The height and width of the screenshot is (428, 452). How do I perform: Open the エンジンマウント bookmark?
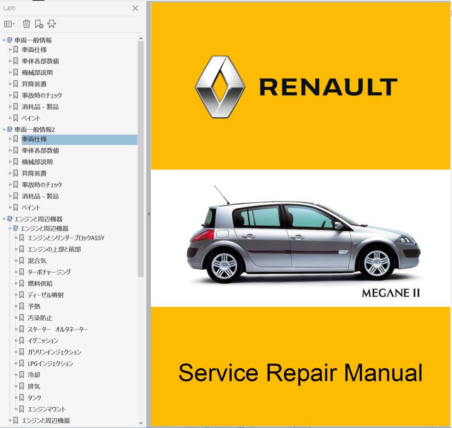(47, 409)
